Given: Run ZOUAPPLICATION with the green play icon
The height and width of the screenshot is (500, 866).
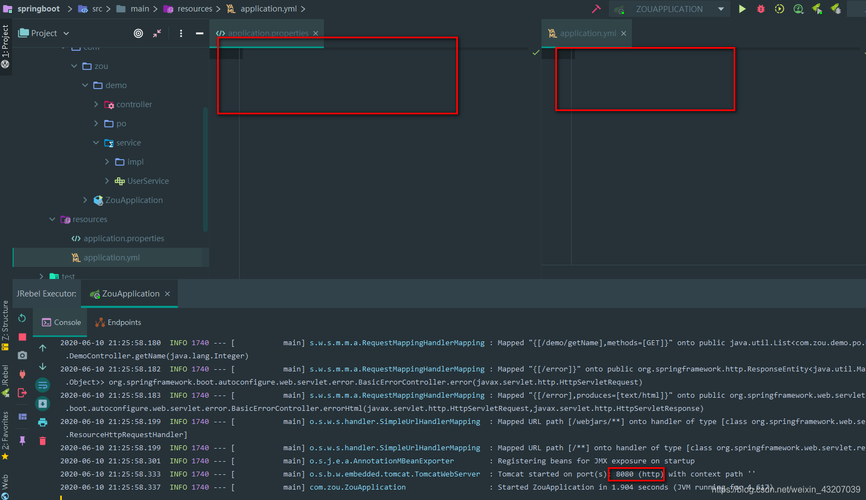Looking at the screenshot, I should pos(742,9).
